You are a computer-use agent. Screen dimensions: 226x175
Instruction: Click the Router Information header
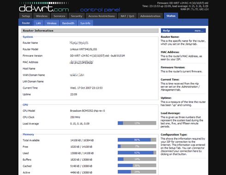[x=89, y=30]
